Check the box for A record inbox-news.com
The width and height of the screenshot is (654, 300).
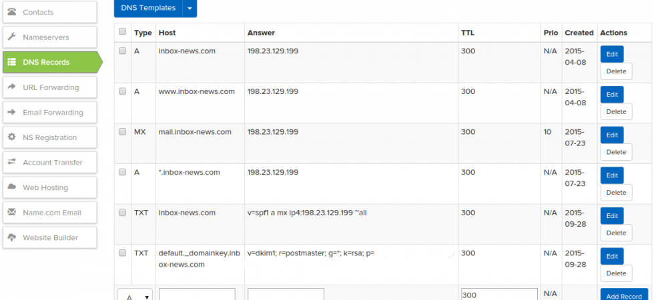click(x=122, y=51)
